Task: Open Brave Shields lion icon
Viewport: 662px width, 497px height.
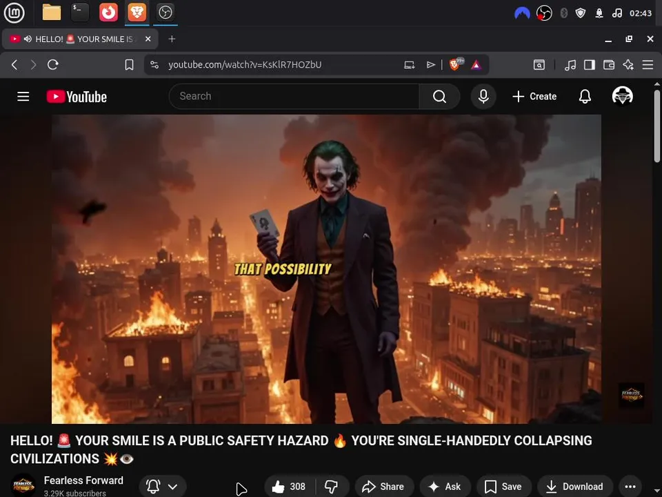Action: point(456,64)
